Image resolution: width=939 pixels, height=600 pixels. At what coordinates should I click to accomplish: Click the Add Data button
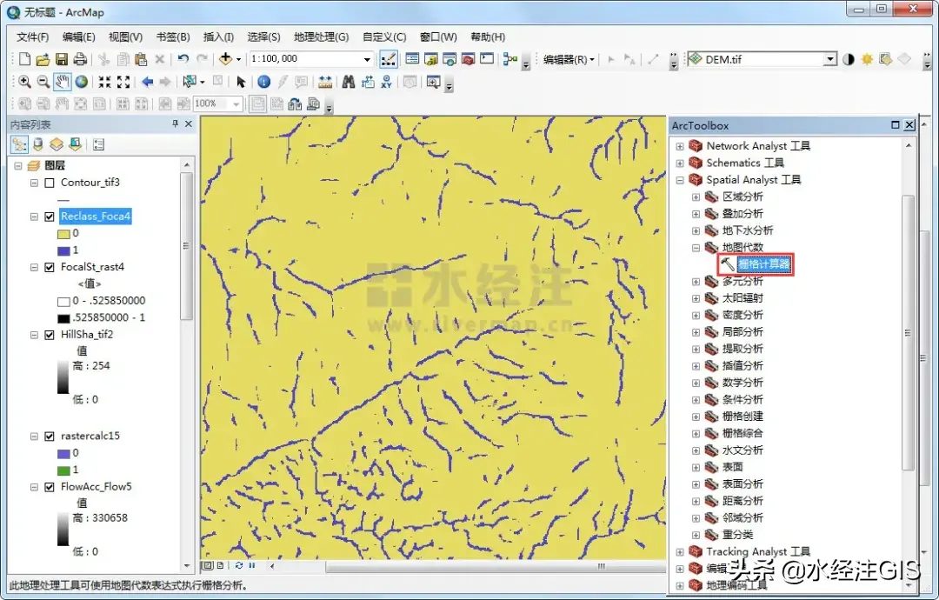coord(225,59)
